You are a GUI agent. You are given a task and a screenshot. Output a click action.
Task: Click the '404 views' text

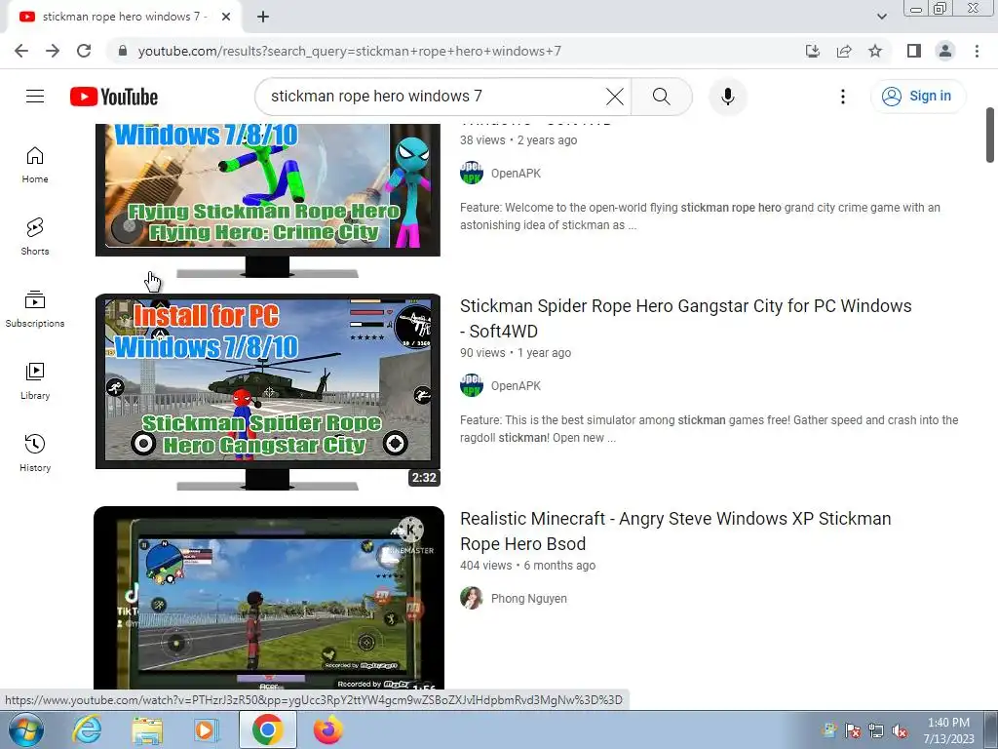[x=485, y=566]
